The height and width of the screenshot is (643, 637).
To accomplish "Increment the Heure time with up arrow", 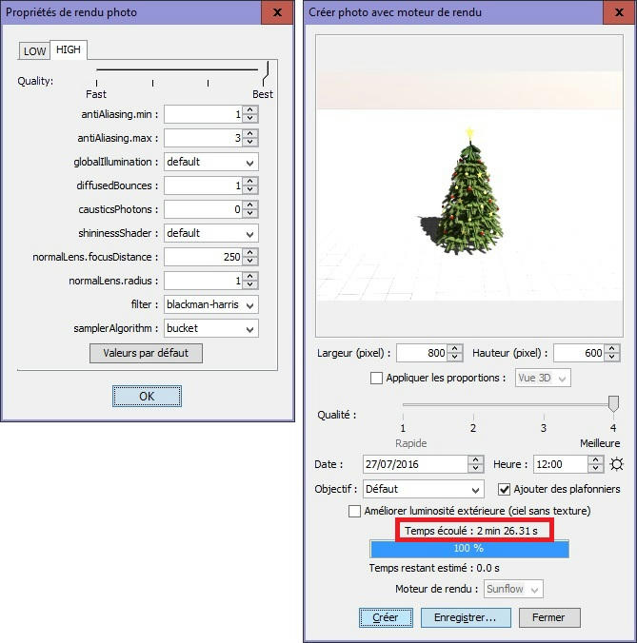I will click(x=595, y=460).
